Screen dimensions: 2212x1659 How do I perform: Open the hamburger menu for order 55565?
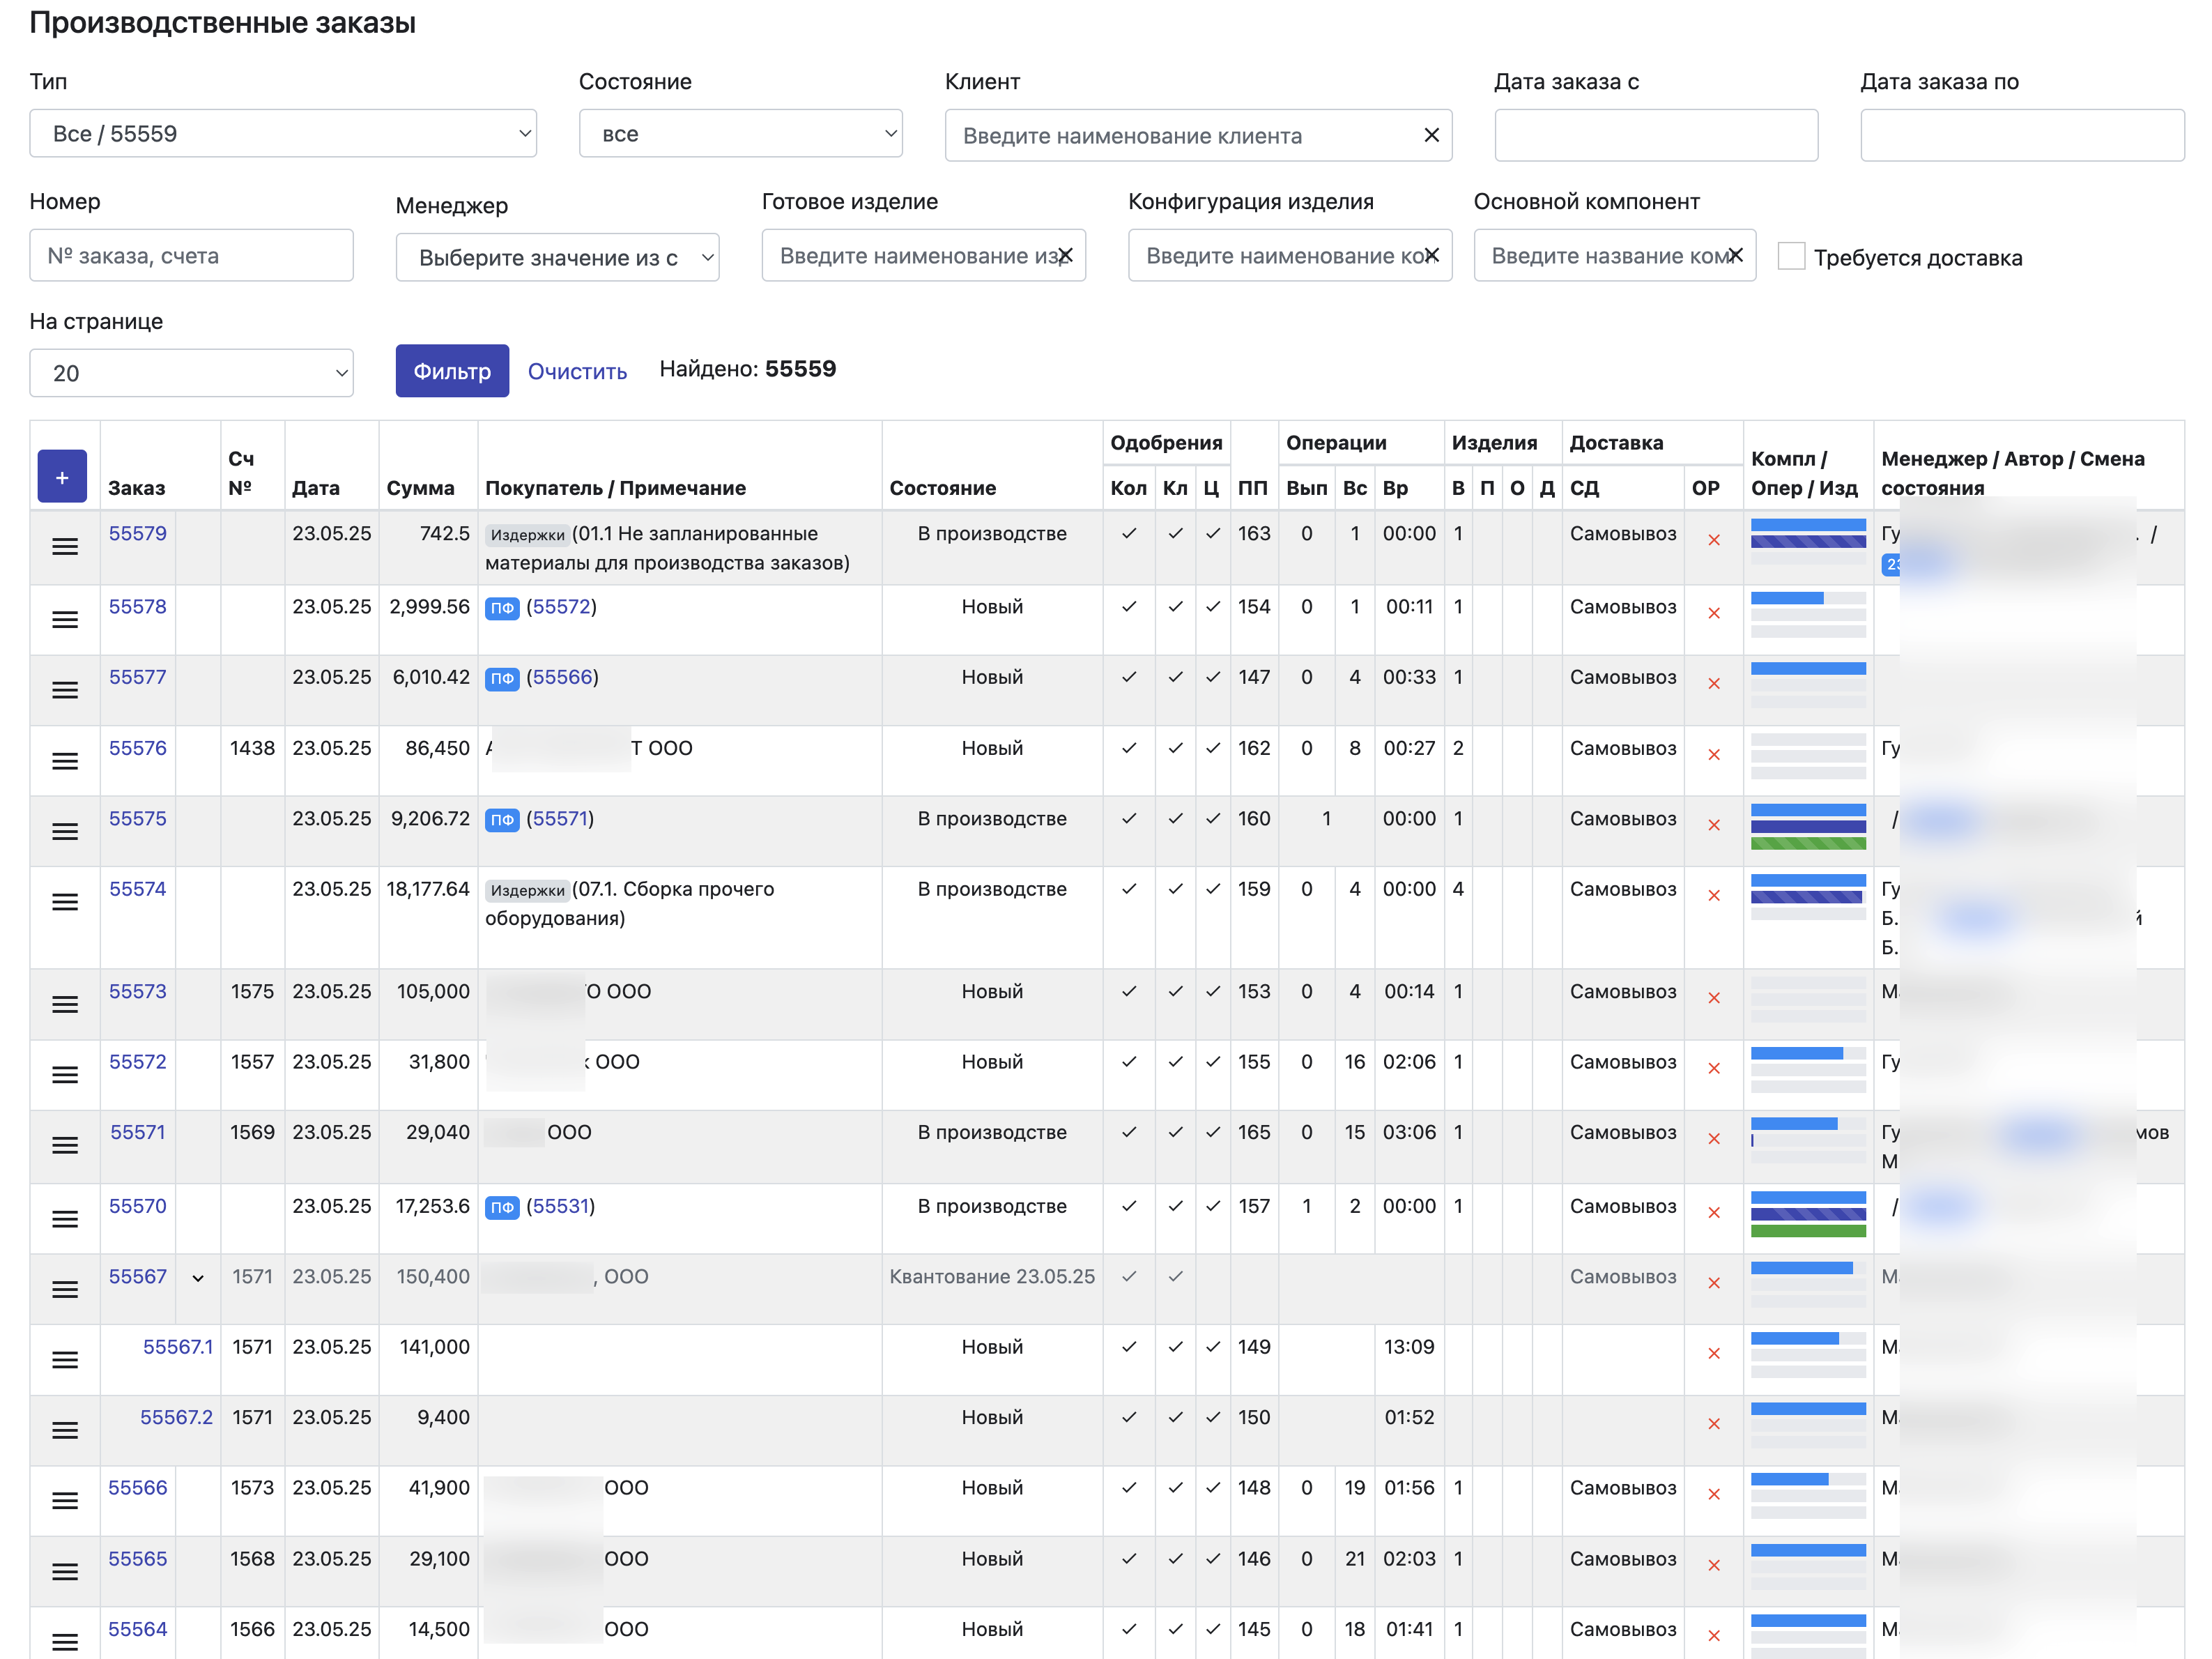tap(65, 1572)
